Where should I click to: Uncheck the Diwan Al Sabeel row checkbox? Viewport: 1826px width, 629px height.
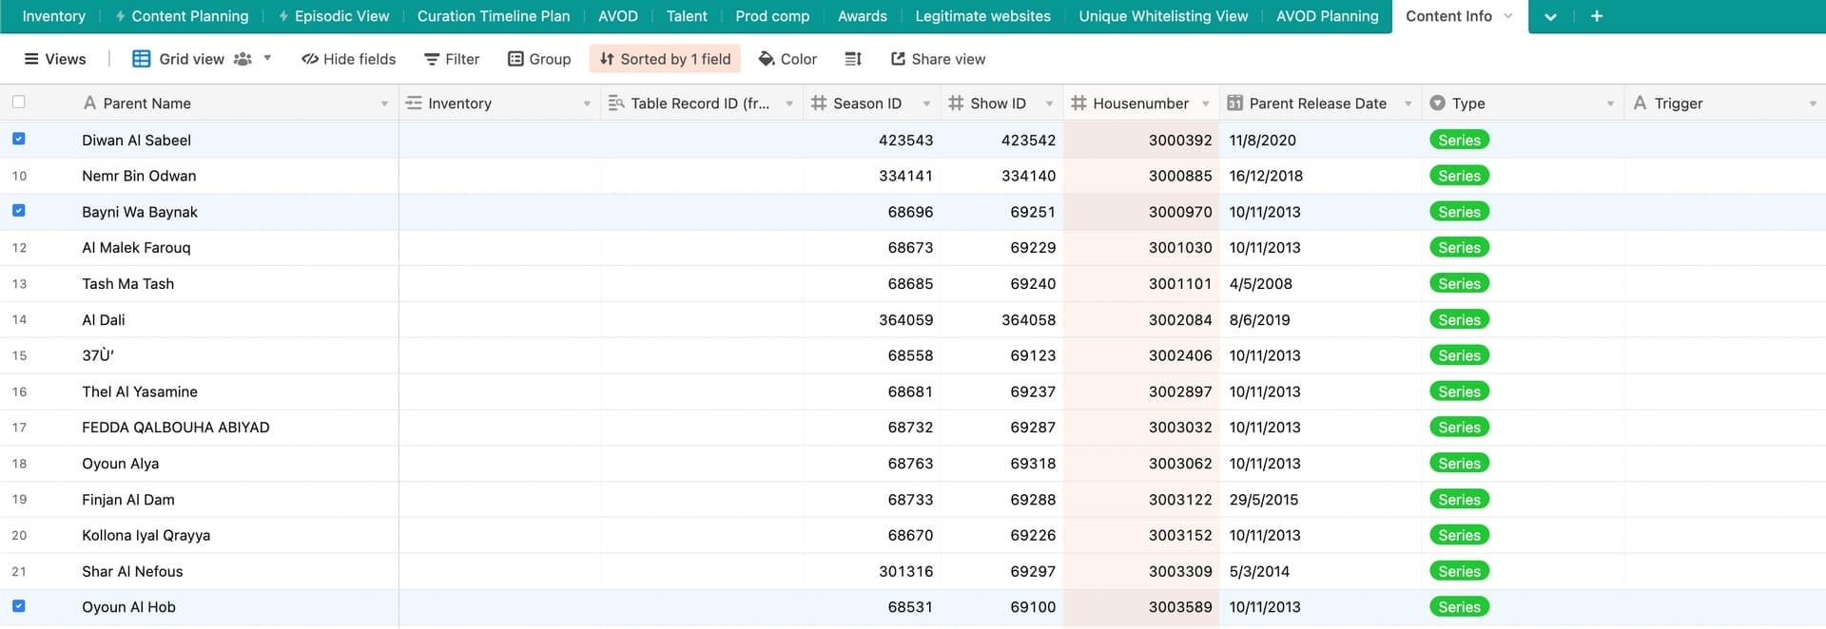click(x=18, y=139)
